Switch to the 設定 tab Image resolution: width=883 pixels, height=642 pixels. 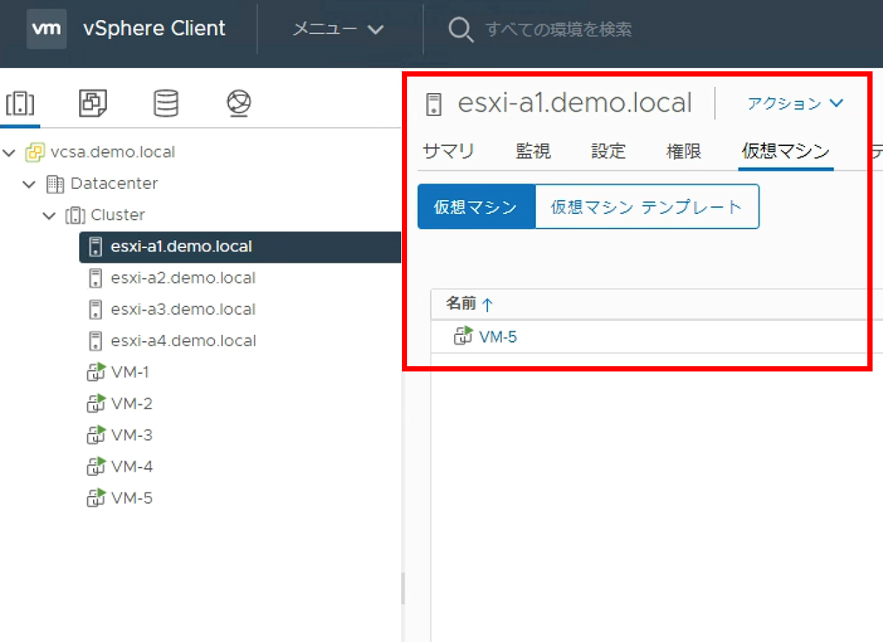608,150
